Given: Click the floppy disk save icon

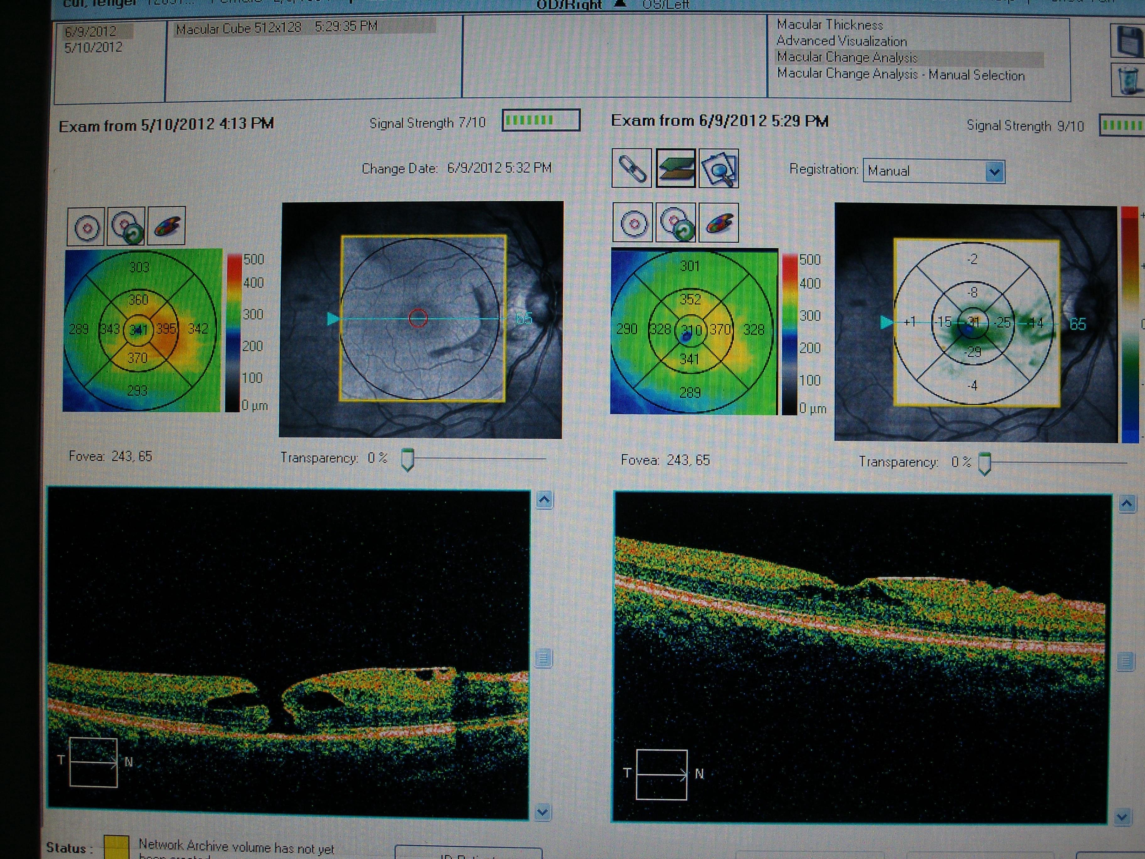Looking at the screenshot, I should 1129,41.
